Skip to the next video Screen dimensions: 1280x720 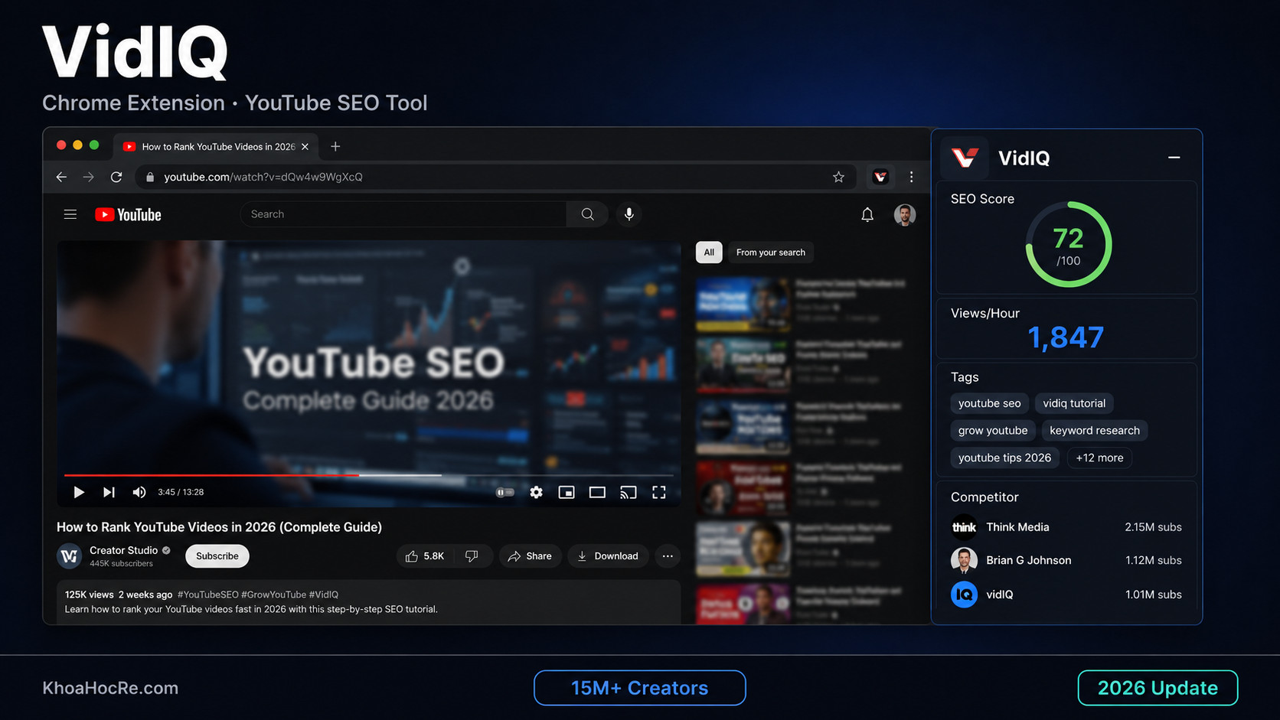109,492
